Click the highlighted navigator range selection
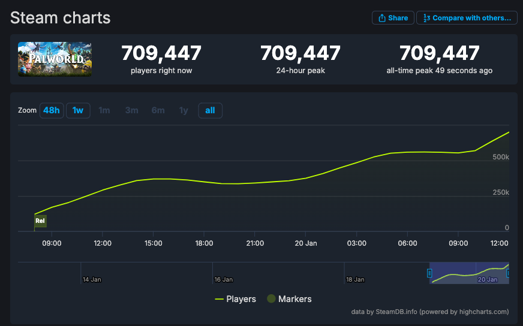 (469, 273)
